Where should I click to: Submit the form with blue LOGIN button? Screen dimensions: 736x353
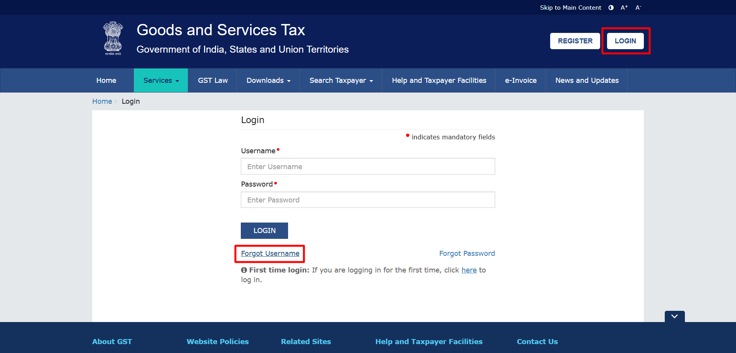pos(264,231)
